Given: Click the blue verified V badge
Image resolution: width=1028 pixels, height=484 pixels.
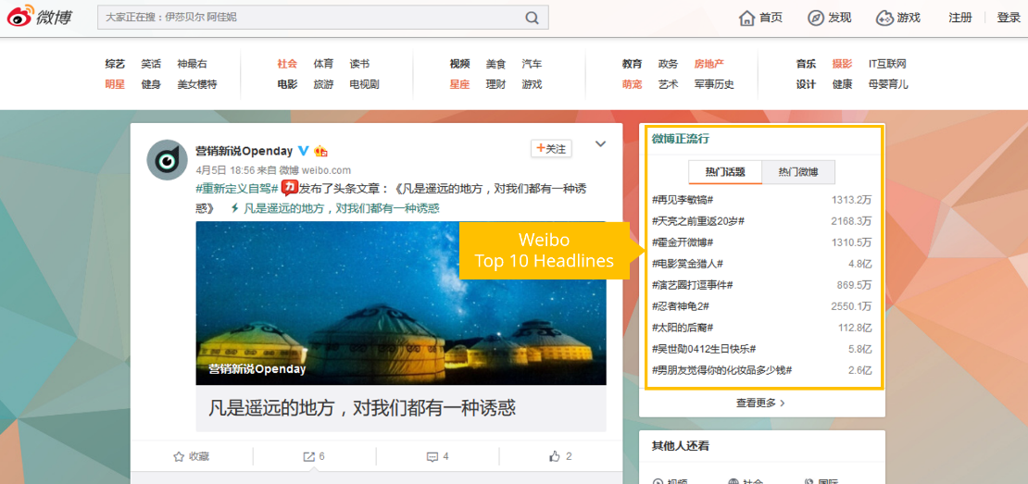Looking at the screenshot, I should pyautogui.click(x=303, y=151).
